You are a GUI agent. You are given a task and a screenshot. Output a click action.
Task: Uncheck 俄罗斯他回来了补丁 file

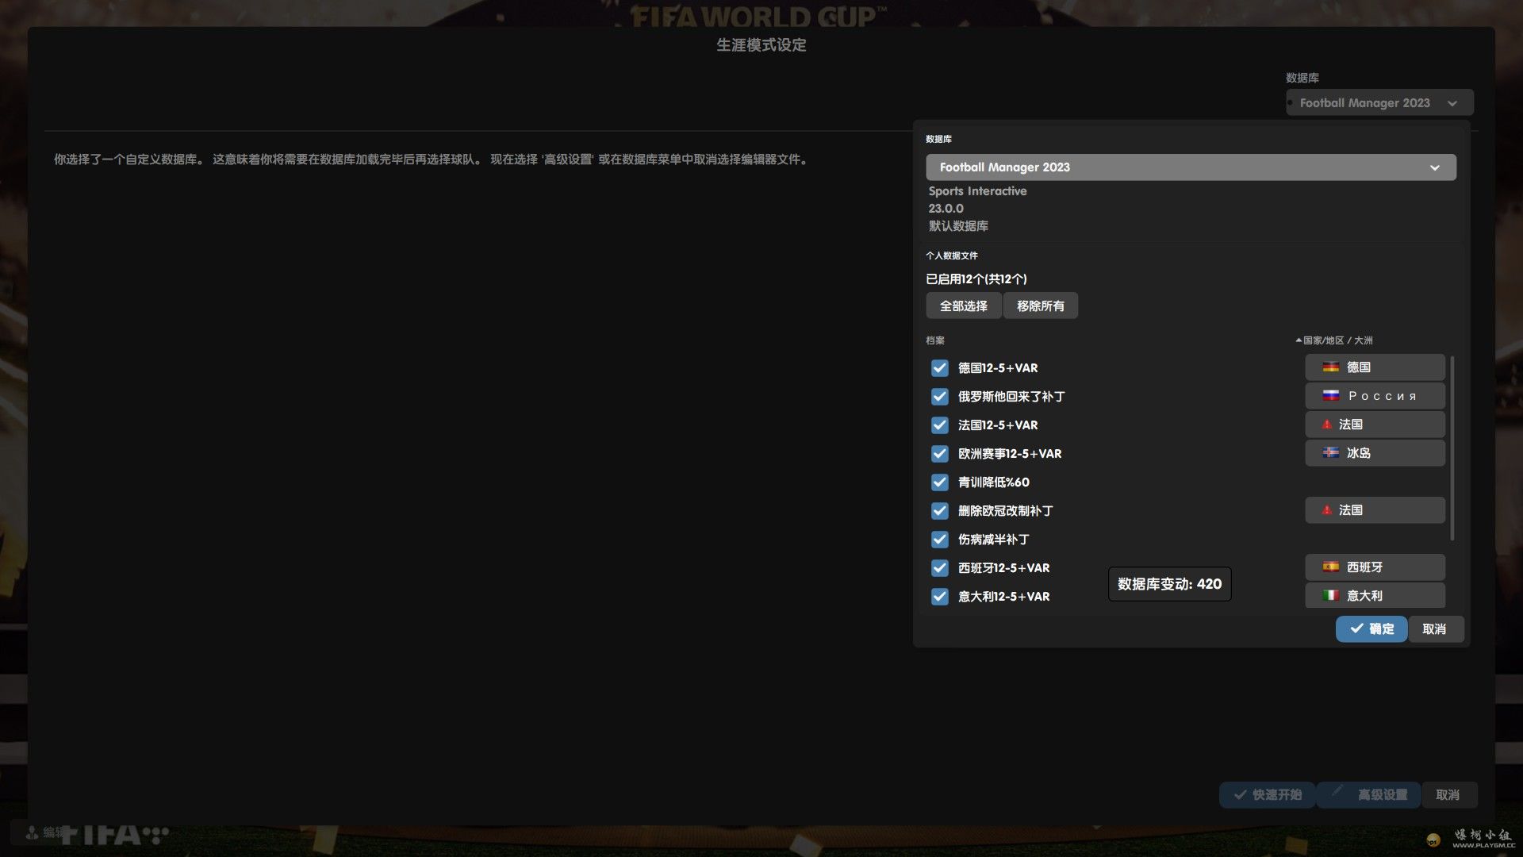939,397
